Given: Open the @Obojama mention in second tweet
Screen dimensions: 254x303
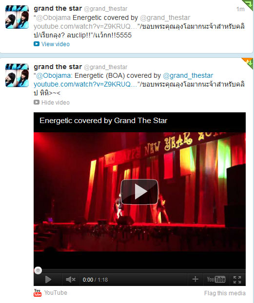Looking at the screenshot, I should (x=53, y=75).
